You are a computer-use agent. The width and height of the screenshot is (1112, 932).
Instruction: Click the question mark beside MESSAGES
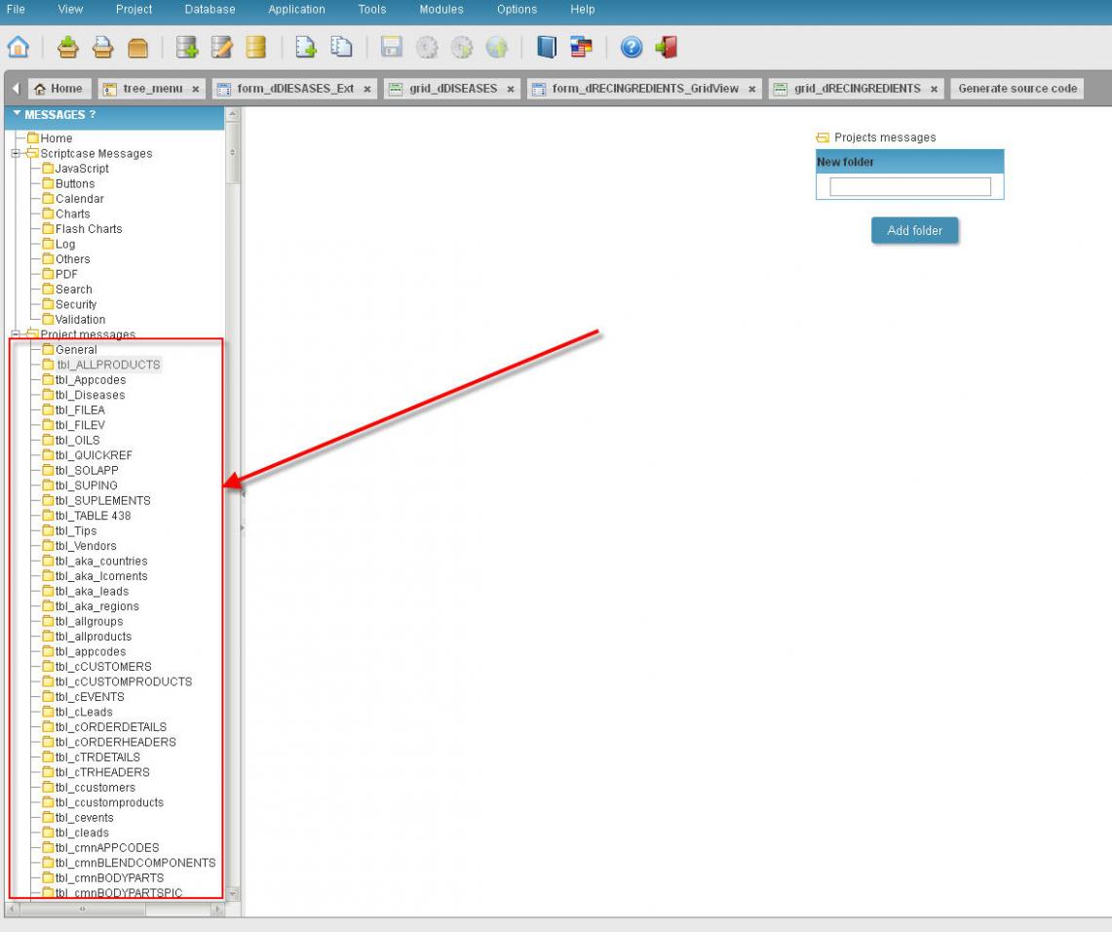(x=93, y=114)
